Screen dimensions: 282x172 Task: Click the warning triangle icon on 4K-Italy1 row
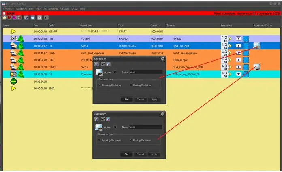[21, 38]
